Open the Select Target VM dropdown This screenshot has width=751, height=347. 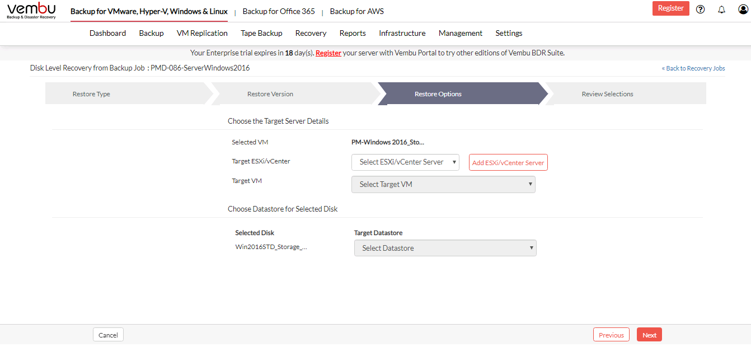click(x=443, y=185)
